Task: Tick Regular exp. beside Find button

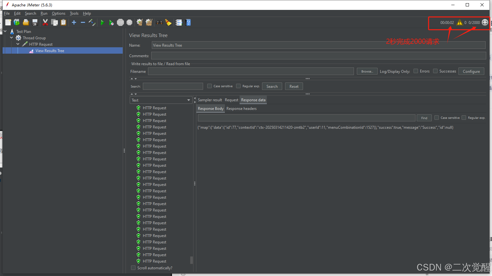Action: tap(464, 118)
